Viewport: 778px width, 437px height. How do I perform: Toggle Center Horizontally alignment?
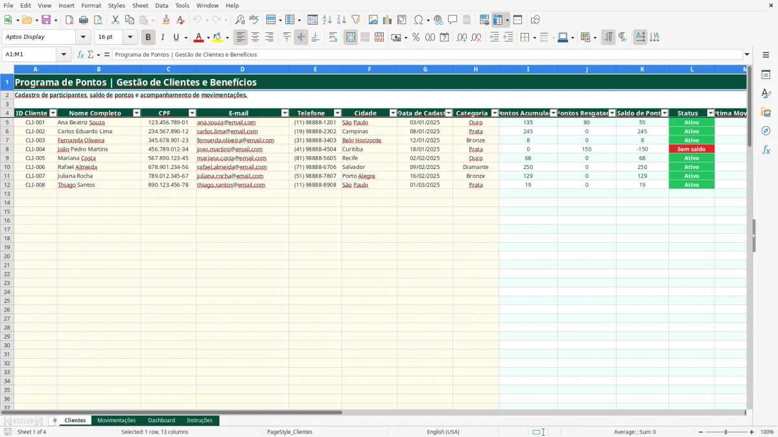(x=255, y=38)
